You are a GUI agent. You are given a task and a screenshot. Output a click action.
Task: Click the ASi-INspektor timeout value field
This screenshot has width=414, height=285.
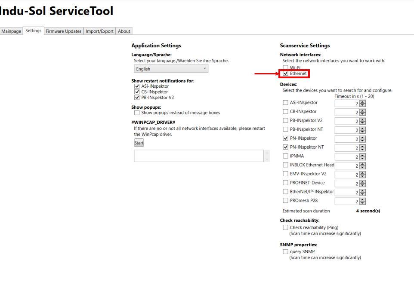(347, 104)
